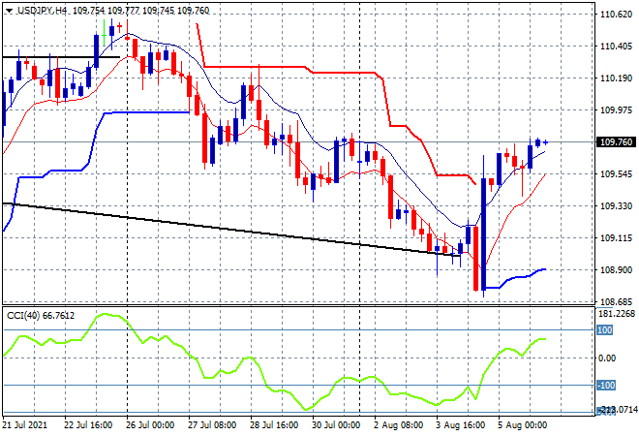Select the CCI -100 level marker

point(606,385)
